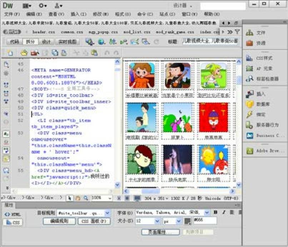Click the #666 color value field
288x247 pixels.
pos(205,221)
